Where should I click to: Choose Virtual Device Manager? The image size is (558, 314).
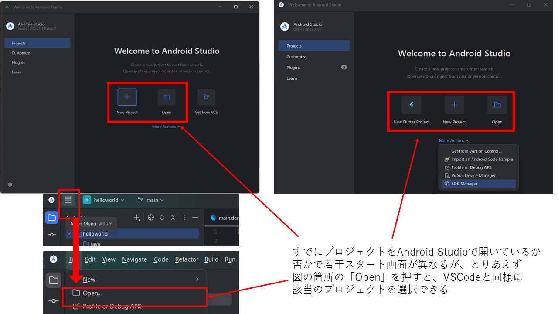click(x=478, y=175)
